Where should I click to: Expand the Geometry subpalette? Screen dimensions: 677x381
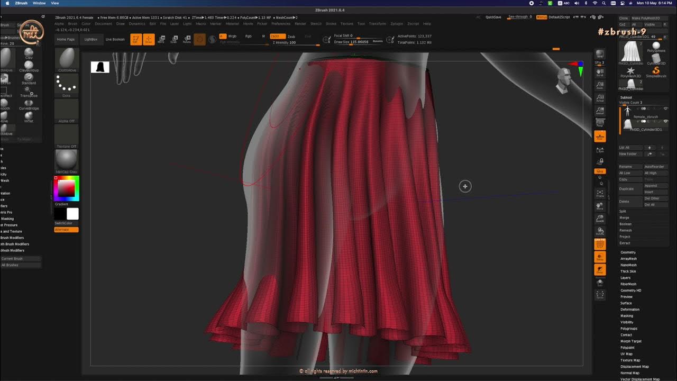click(x=628, y=252)
